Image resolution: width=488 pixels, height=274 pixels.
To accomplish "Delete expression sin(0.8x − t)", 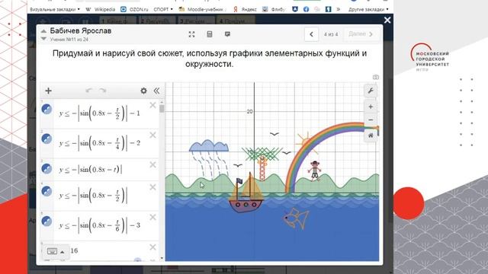I will (152, 164).
